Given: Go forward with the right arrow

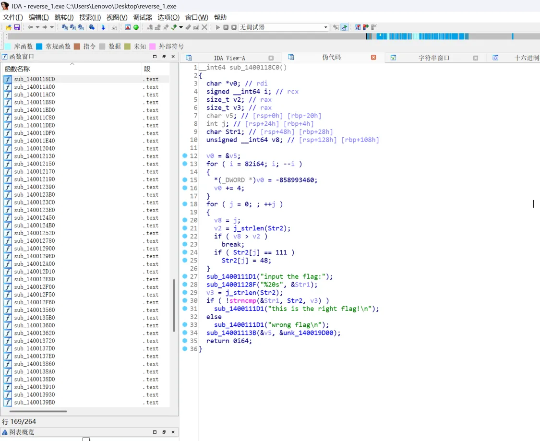Looking at the screenshot, I should [45, 27].
